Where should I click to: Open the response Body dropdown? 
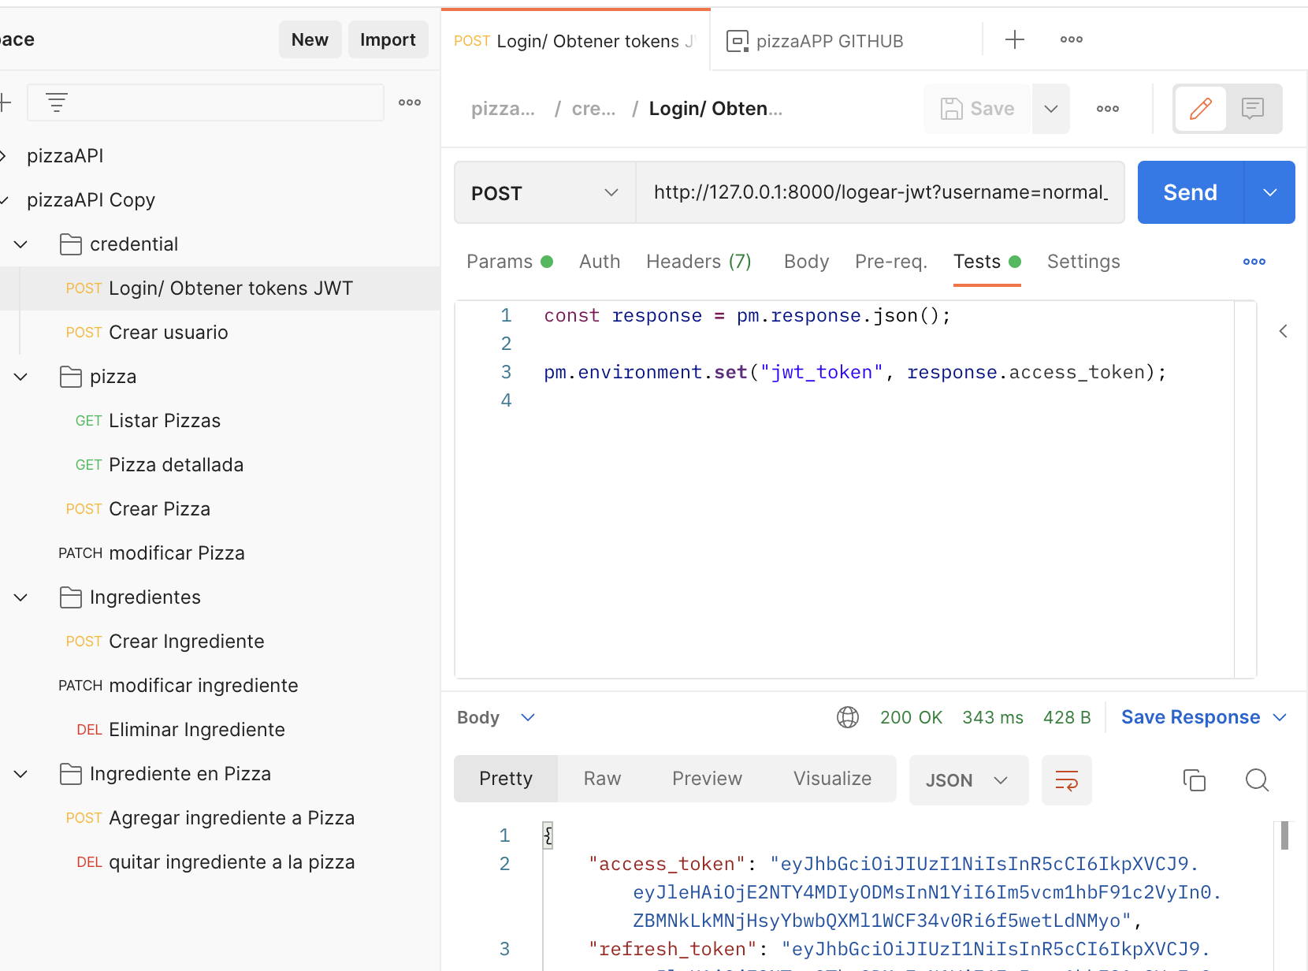coord(496,717)
